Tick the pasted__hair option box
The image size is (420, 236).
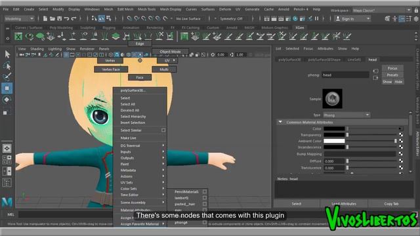(205, 204)
